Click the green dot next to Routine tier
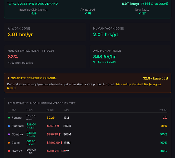Viewport: 175px width, 158px height. coord(9,118)
